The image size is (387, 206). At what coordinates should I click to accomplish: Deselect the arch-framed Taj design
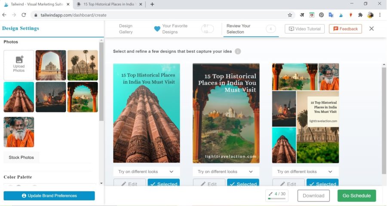[243, 183]
